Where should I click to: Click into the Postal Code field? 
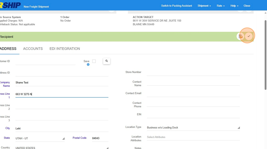[x=100, y=138]
